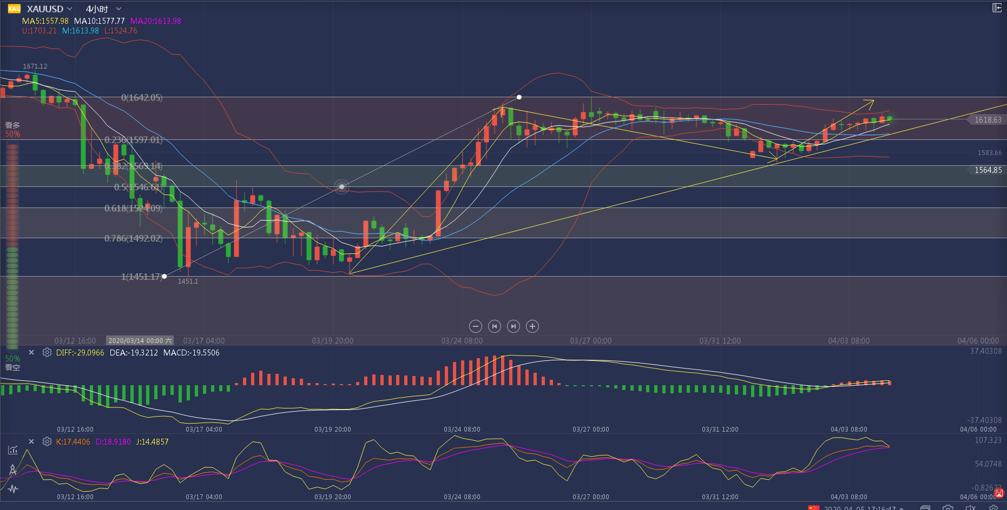Viewport: 1007px width, 510px height.
Task: Click the highlighted 2020/03/14 date marker
Action: click(140, 340)
